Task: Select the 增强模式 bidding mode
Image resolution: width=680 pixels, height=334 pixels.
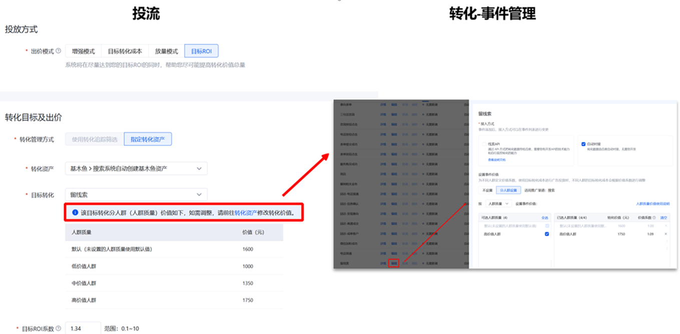Action: 83,51
